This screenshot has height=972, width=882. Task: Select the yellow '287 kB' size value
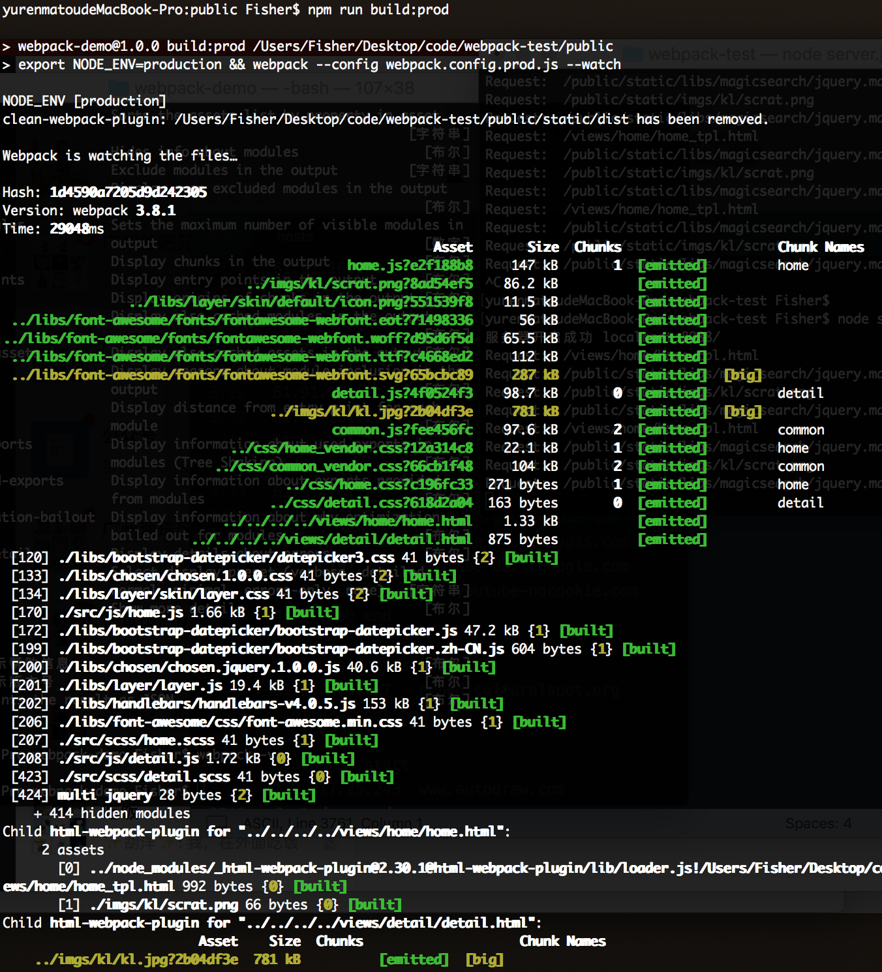[535, 375]
